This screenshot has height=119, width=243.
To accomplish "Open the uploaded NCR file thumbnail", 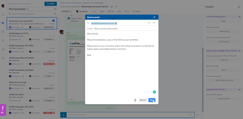I will (x=76, y=71).
